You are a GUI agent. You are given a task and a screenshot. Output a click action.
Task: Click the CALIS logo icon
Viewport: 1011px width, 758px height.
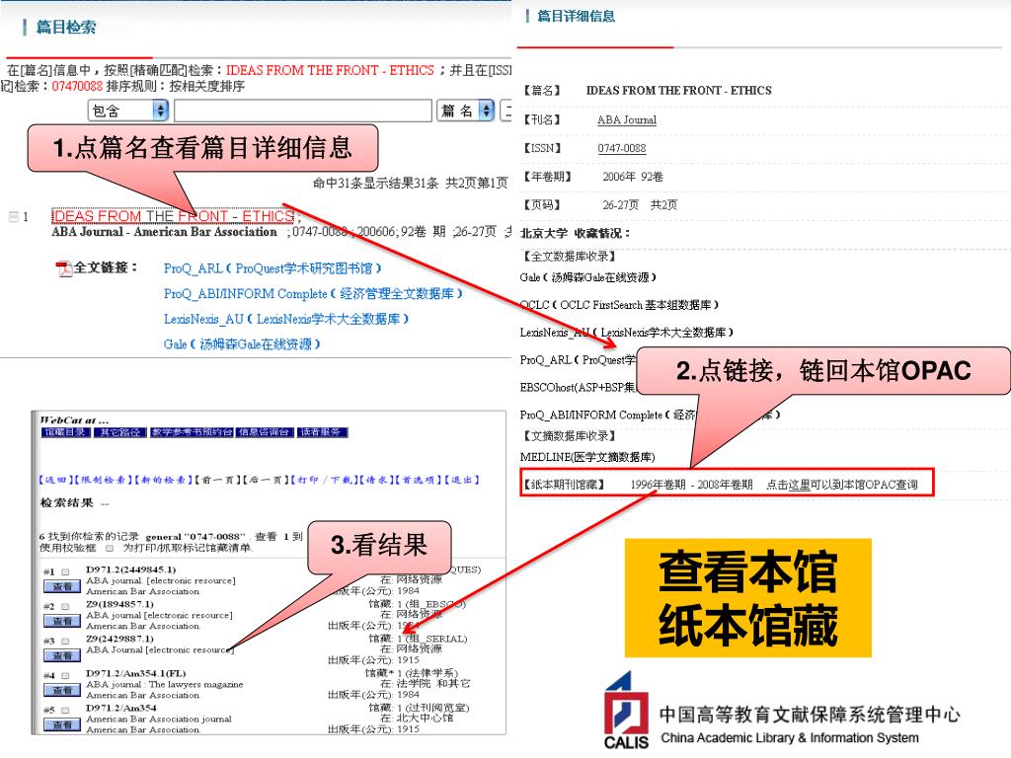626,711
